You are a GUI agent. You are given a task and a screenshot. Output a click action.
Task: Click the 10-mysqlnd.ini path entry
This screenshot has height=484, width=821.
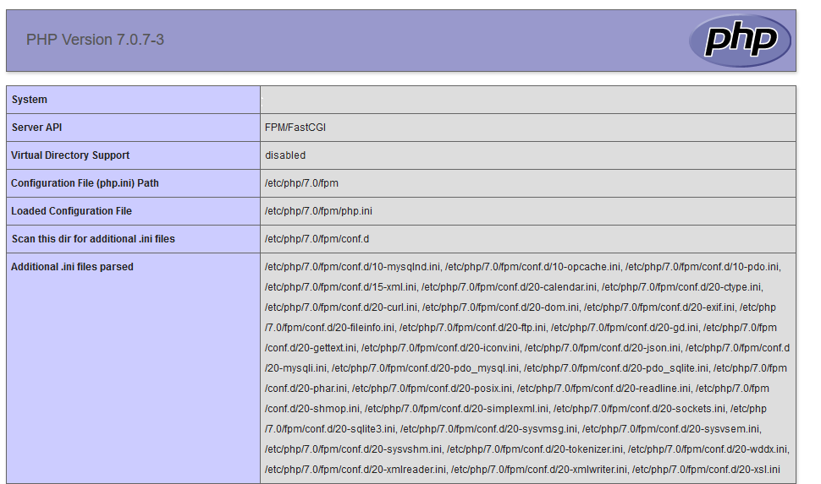coord(352,267)
